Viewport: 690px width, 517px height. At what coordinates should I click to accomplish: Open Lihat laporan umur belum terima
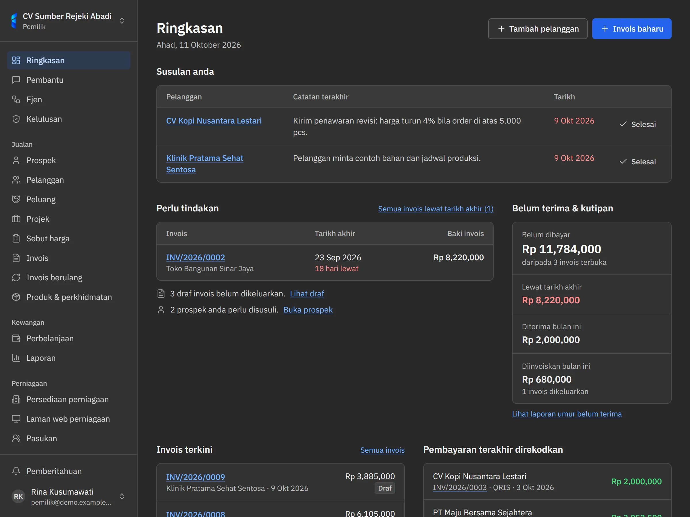(x=567, y=414)
